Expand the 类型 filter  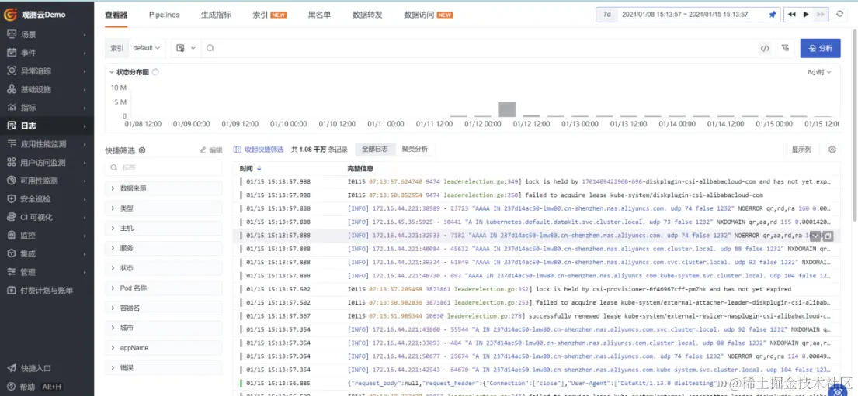(x=164, y=208)
